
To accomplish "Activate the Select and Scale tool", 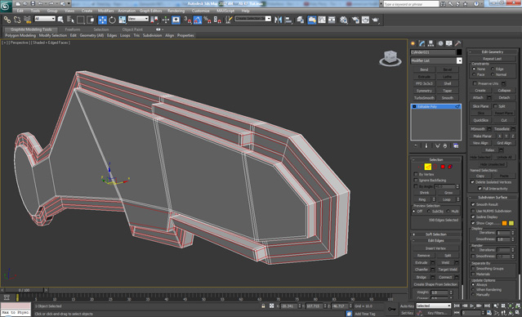I will tap(123, 20).
